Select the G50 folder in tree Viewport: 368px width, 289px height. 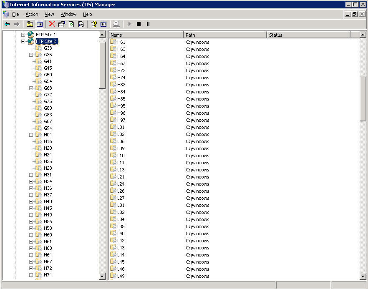point(48,75)
